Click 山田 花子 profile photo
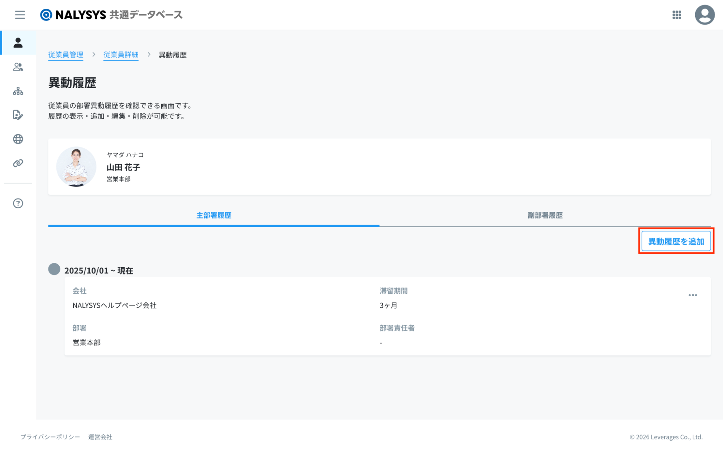 click(x=76, y=167)
